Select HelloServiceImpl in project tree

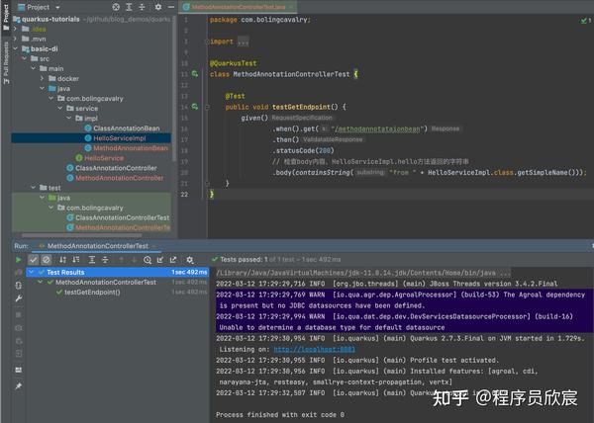(x=116, y=138)
